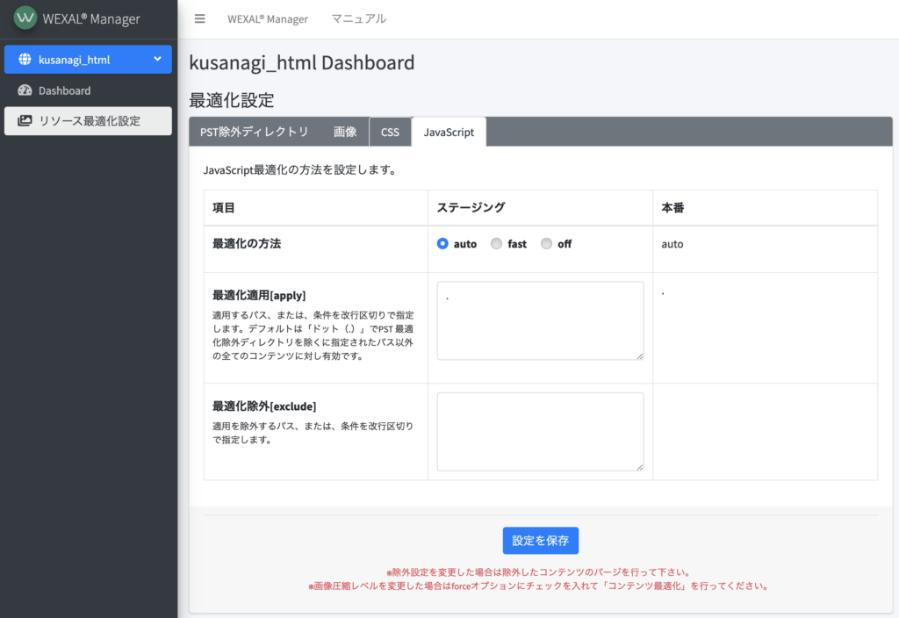Click the images icon beside リソース最適化設定
The width and height of the screenshot is (899, 618).
pos(25,120)
